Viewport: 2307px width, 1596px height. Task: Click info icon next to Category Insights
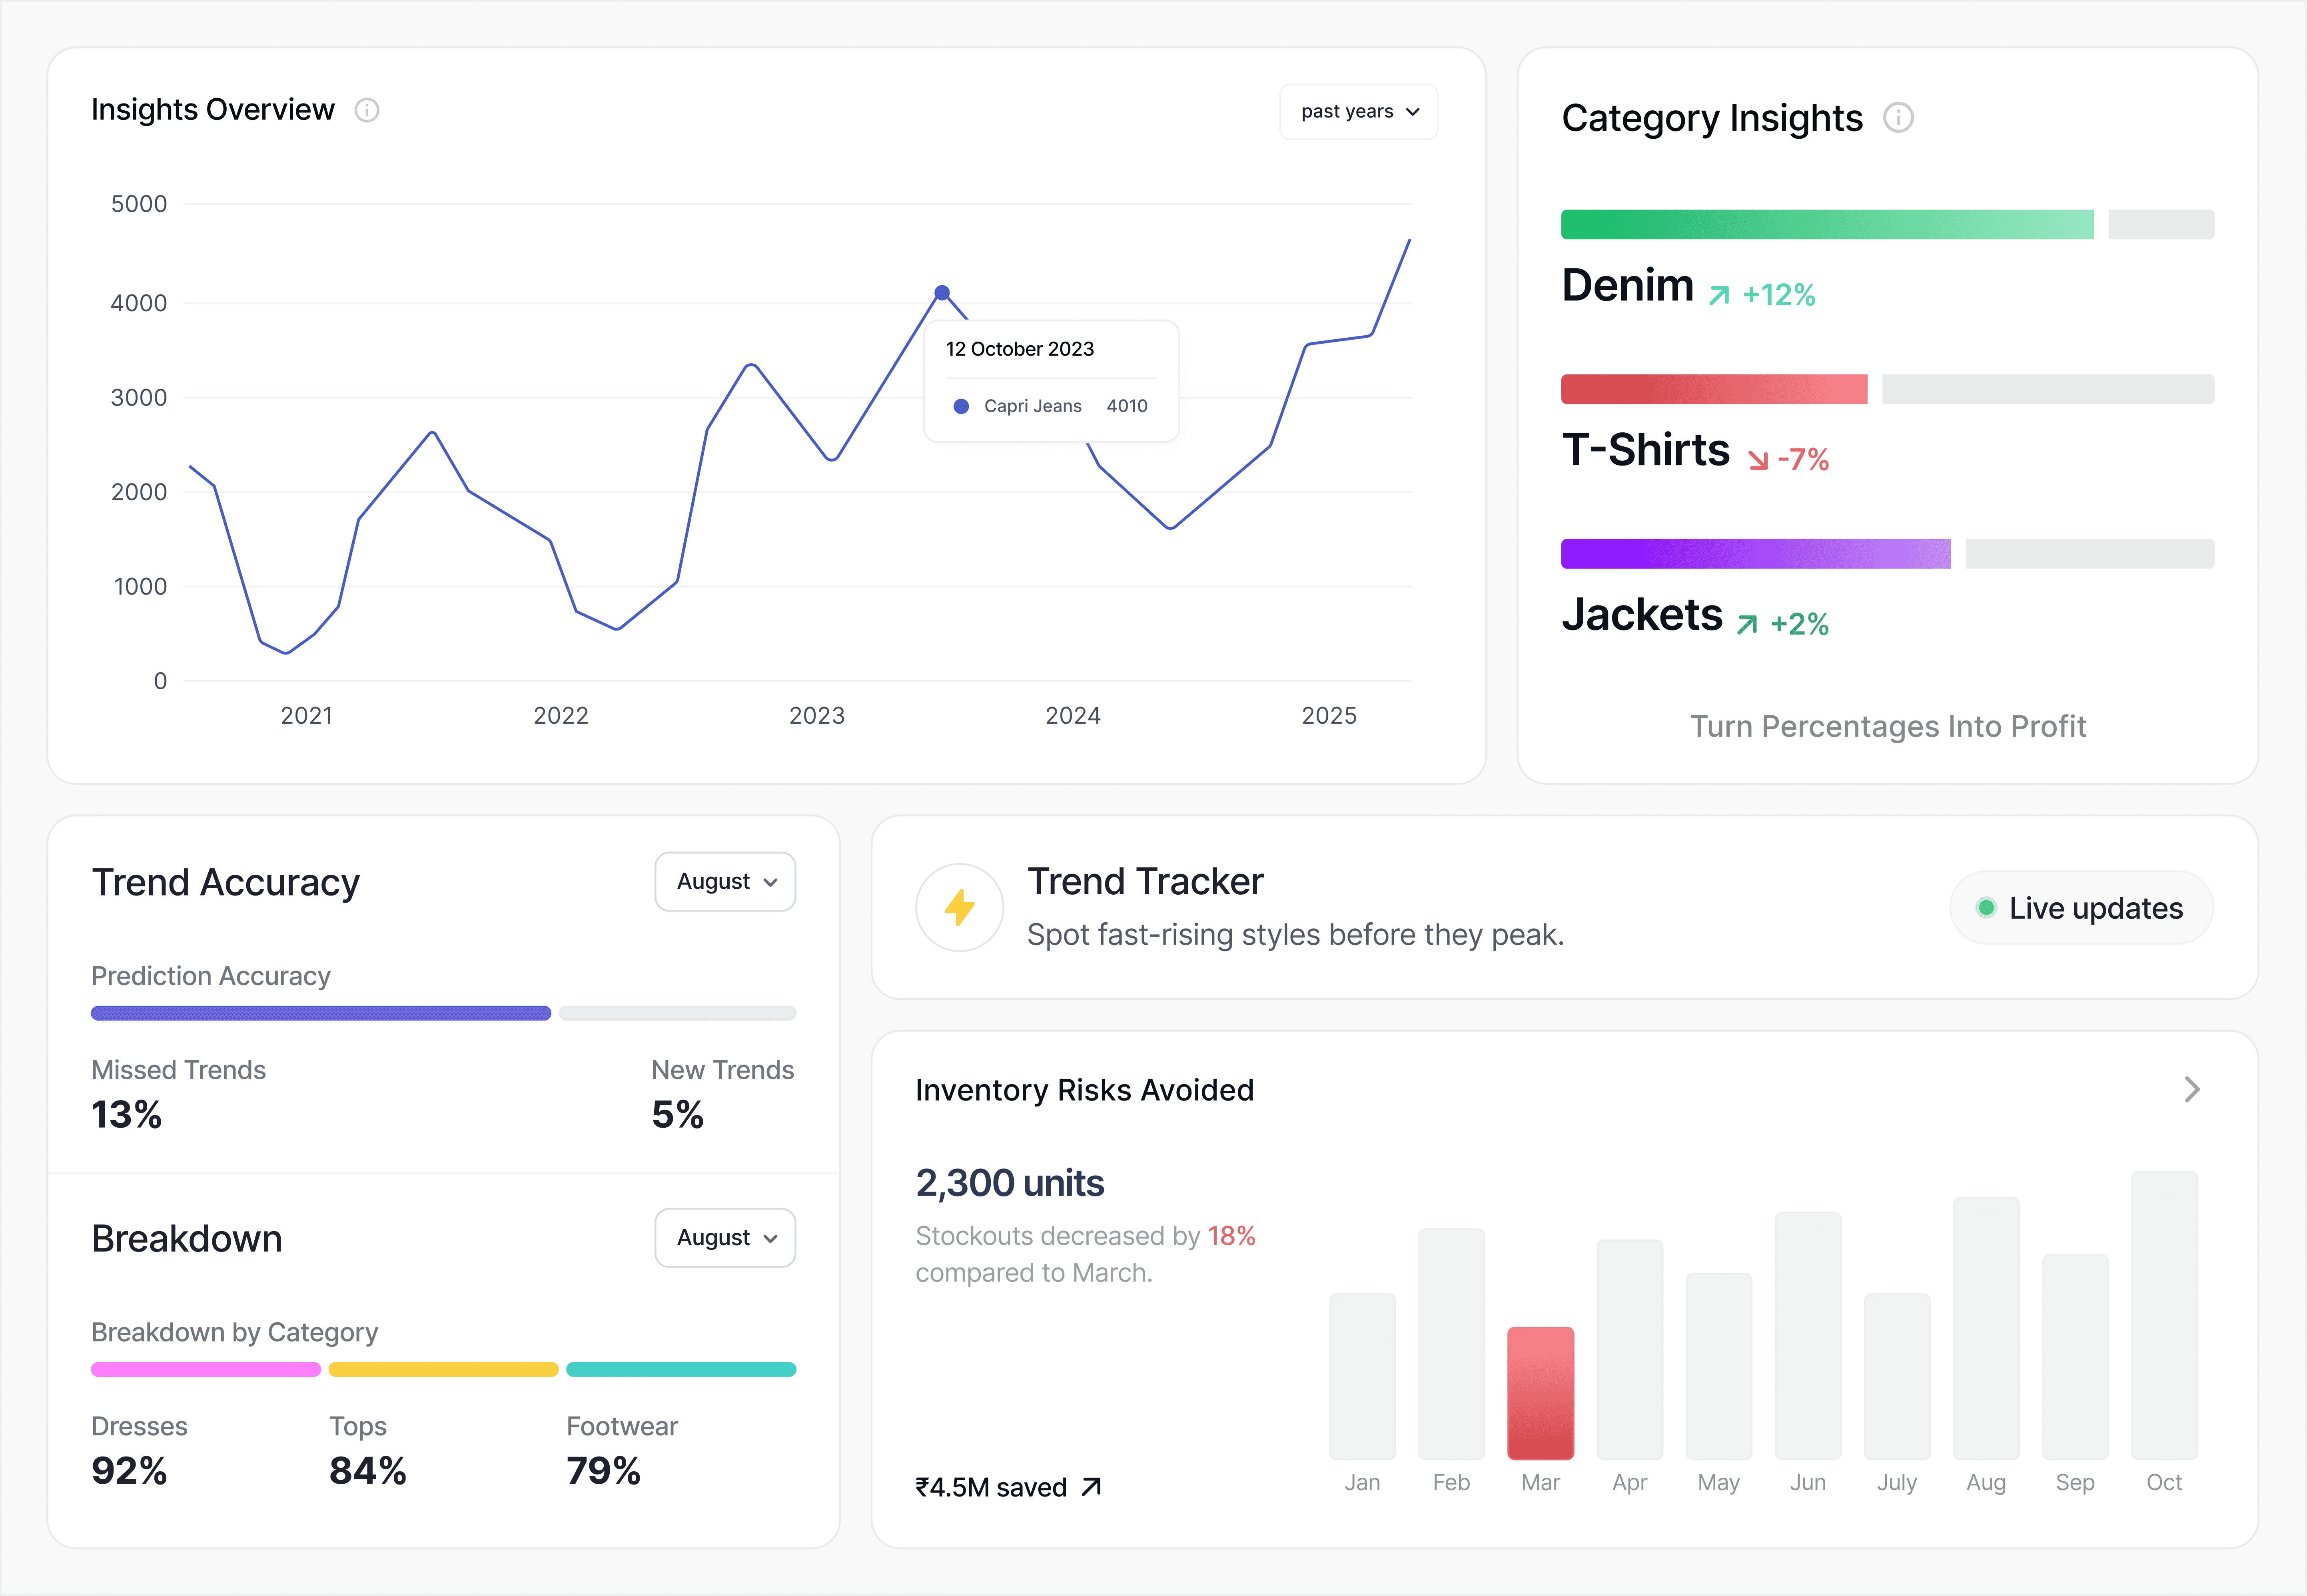(1898, 118)
